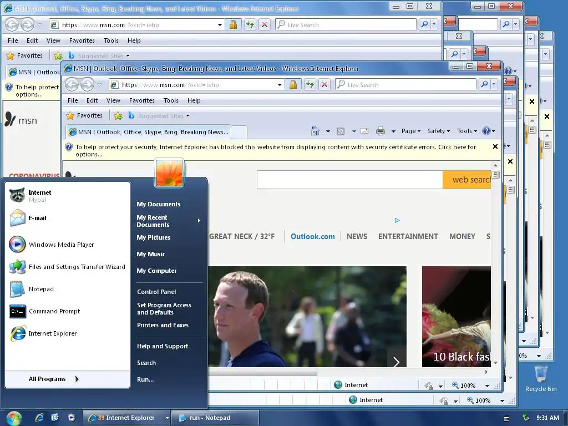The image size is (568, 426).
Task: Click the NEWS link on MSN page
Action: click(x=357, y=236)
